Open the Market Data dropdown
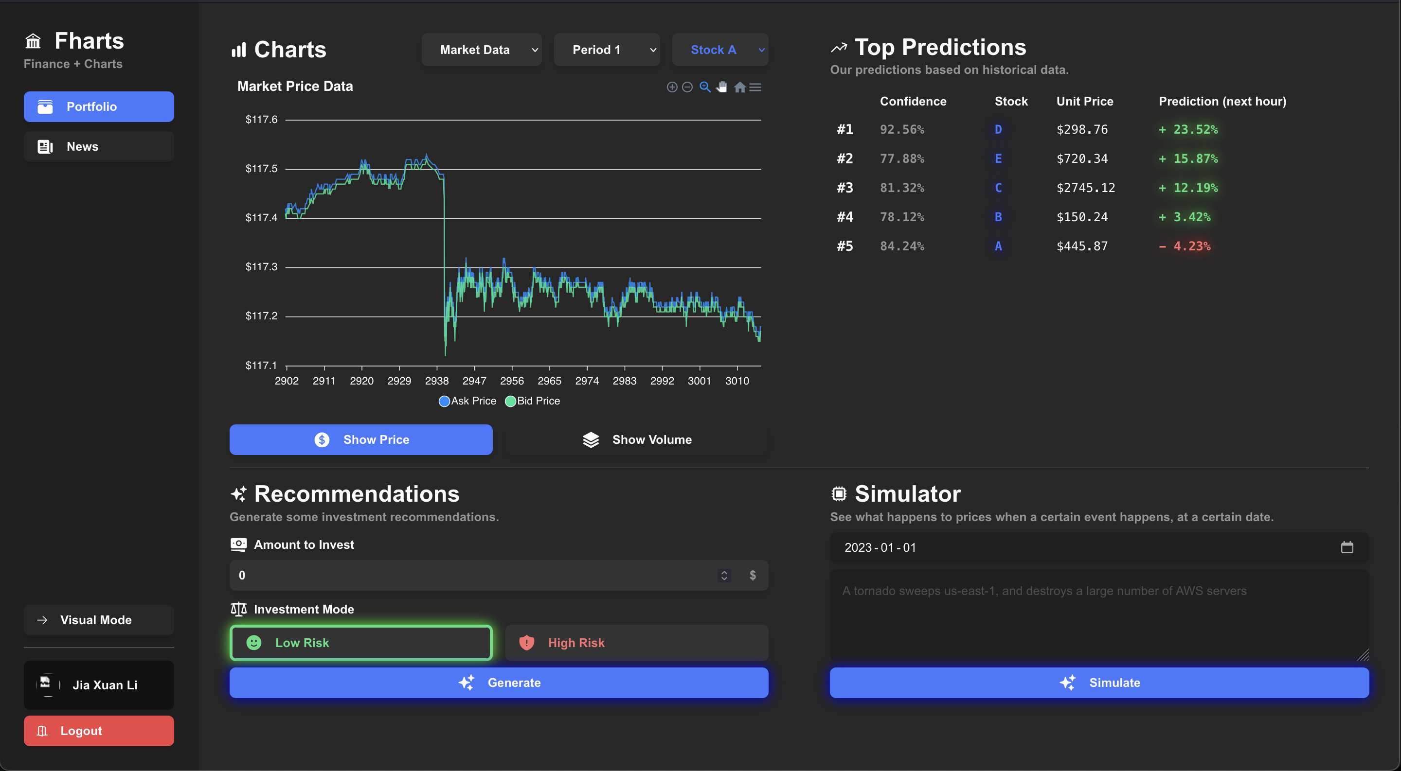The image size is (1401, 771). pos(481,50)
